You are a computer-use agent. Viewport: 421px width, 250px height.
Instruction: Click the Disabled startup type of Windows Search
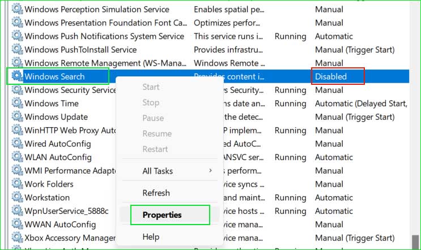[x=331, y=76]
